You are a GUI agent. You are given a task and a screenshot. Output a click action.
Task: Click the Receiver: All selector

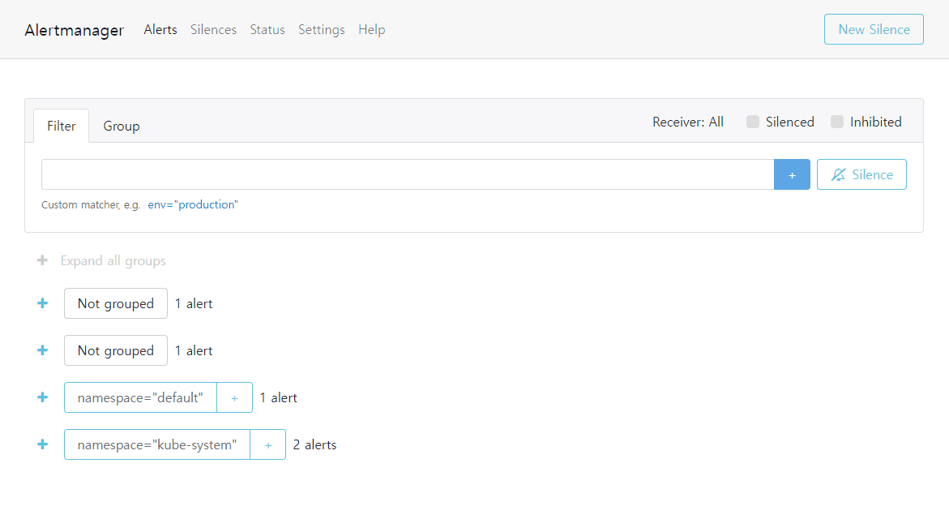688,122
